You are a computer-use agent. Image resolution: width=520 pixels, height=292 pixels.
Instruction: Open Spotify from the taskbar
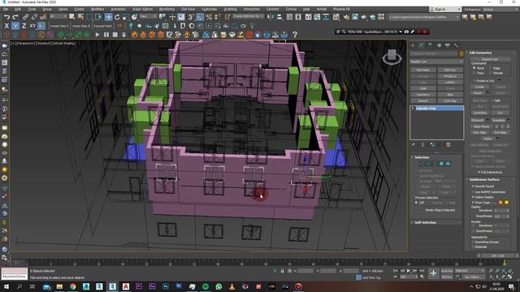point(206,286)
